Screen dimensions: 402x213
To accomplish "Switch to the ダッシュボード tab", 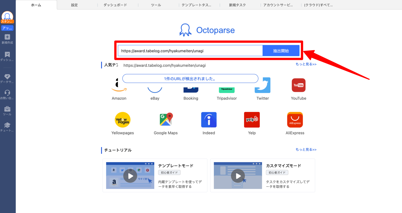I will click(x=115, y=5).
